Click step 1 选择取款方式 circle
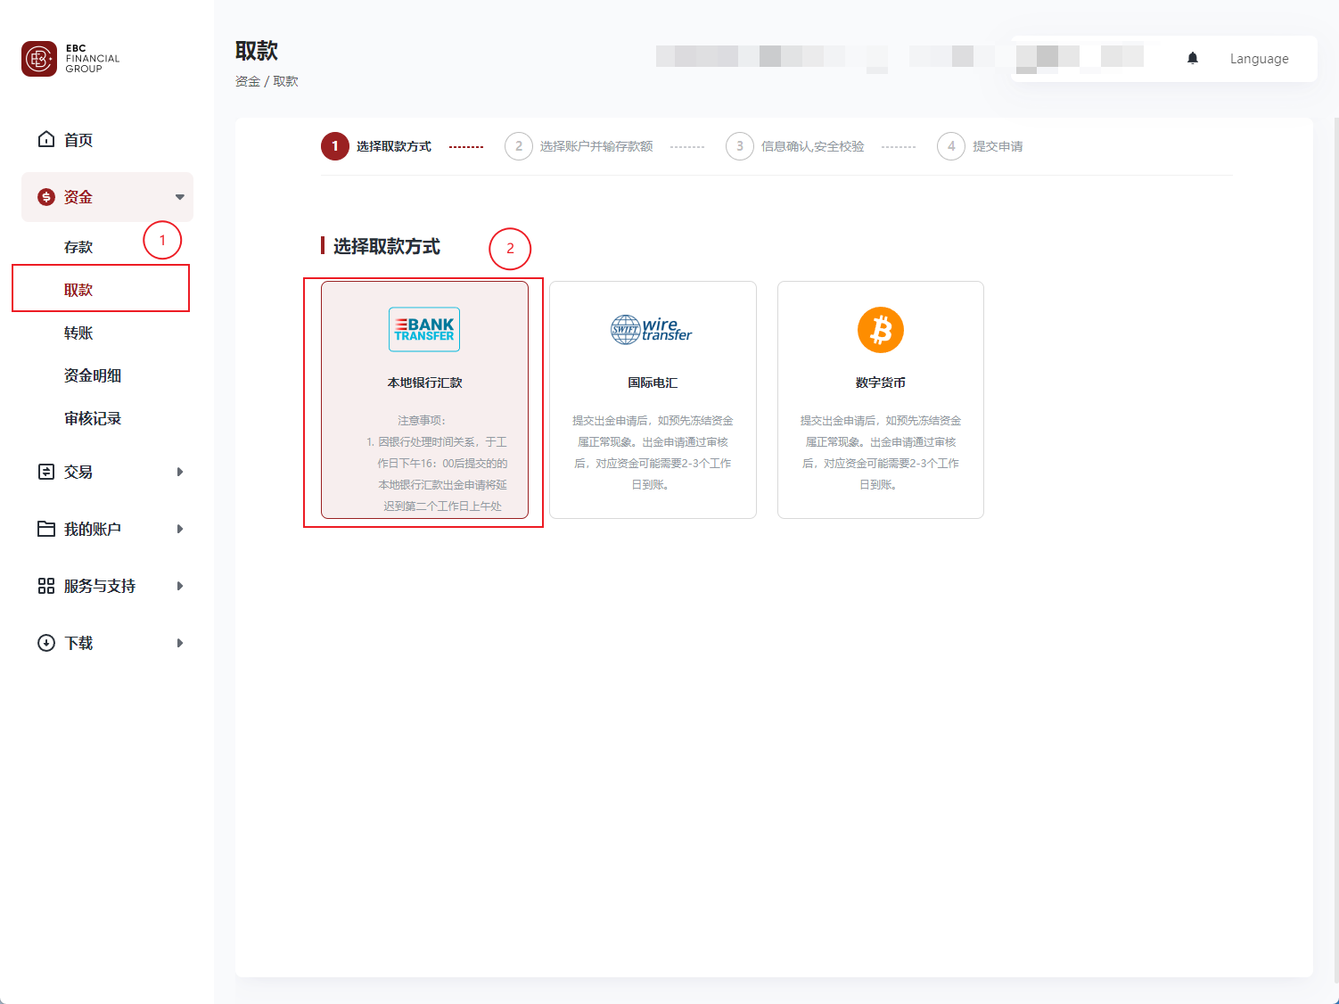This screenshot has height=1004, width=1339. pos(335,146)
